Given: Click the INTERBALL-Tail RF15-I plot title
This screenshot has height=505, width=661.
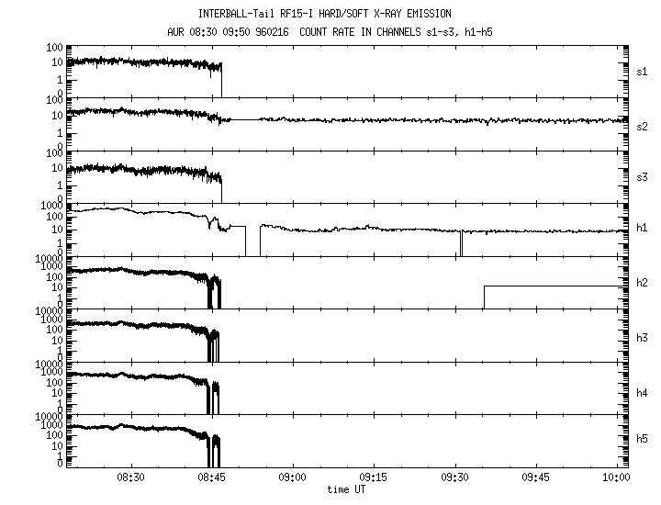Looking at the screenshot, I should click(x=324, y=14).
